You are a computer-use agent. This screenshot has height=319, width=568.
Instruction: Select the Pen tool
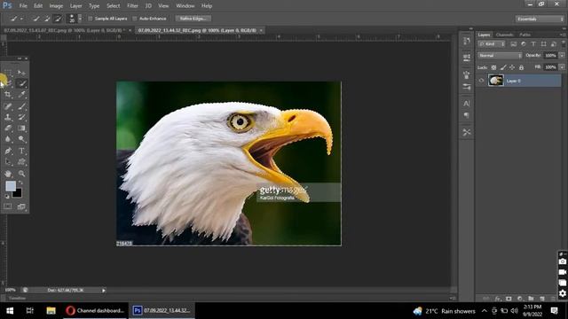8,151
